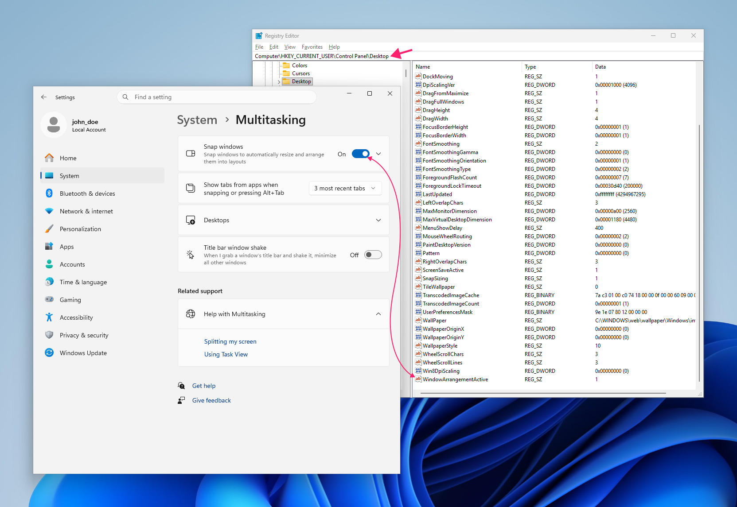The height and width of the screenshot is (507, 737).
Task: Expand the Snap windows options chevron
Action: 378,154
